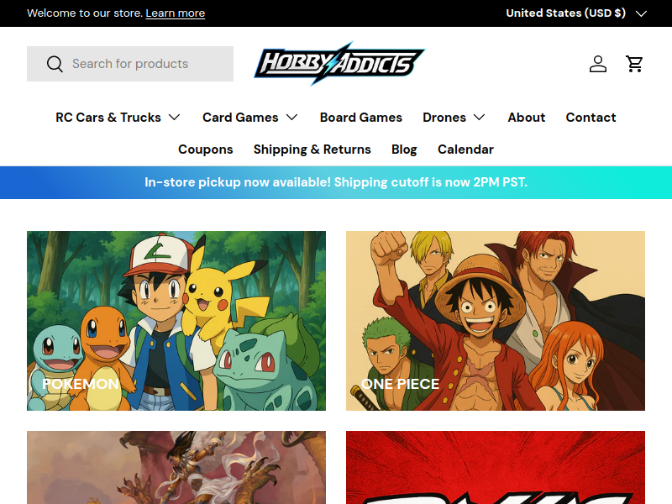Open the shopping cart icon

pyautogui.click(x=634, y=64)
